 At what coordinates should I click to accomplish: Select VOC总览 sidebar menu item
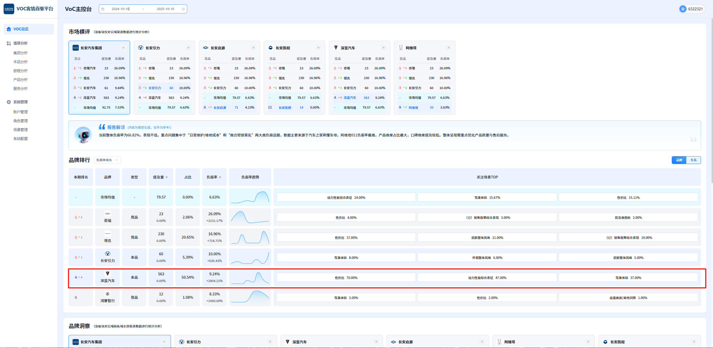pyautogui.click(x=21, y=29)
